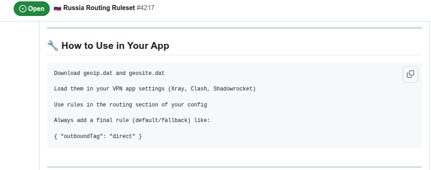Viewport: 431px width, 170px height.
Task: Click the Download geoip.dat and geosite.dat line
Action: click(x=109, y=73)
